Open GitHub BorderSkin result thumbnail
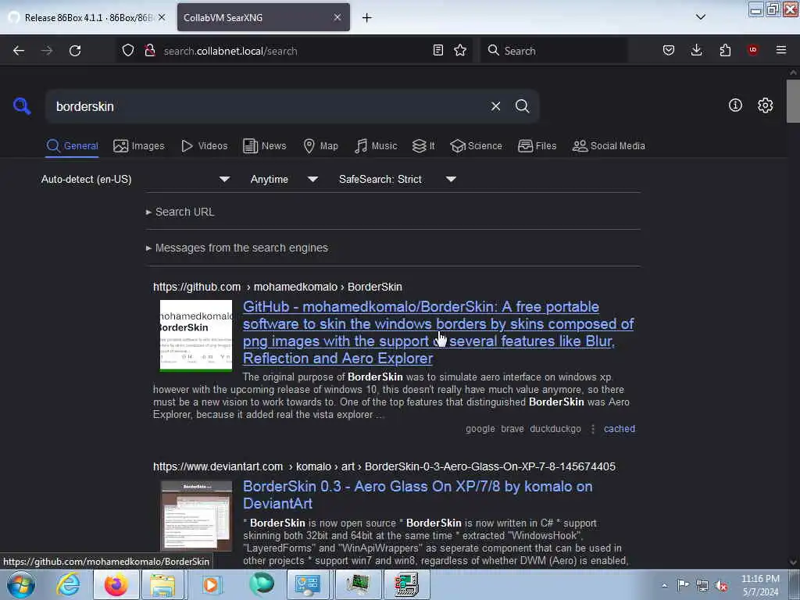This screenshot has height=600, width=800. (x=196, y=336)
